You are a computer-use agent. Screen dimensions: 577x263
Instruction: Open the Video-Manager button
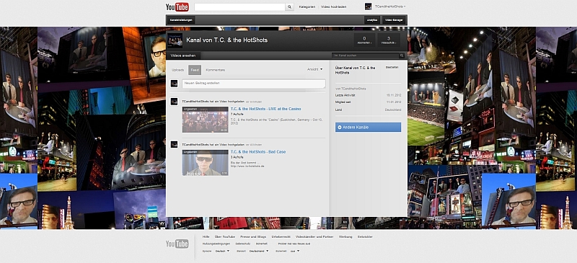pos(394,20)
